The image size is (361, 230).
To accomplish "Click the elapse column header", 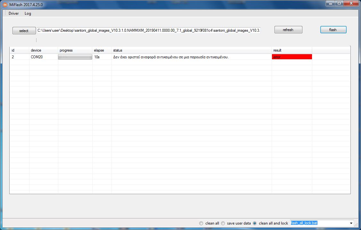I will [x=102, y=50].
